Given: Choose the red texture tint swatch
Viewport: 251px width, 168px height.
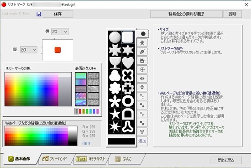Looking at the screenshot, I should coord(80,111).
